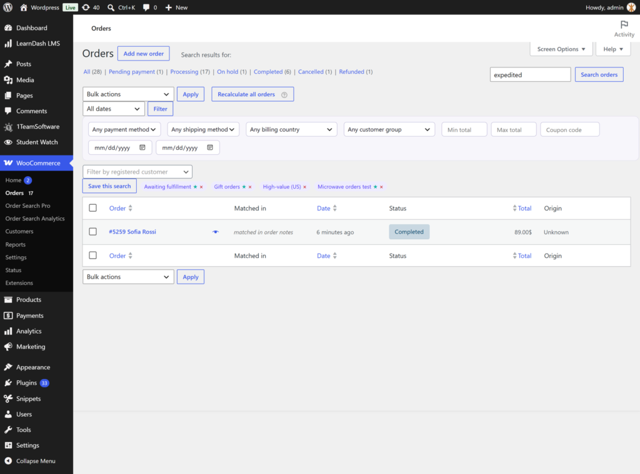Click the top Apply button
This screenshot has width=640, height=474.
[x=191, y=94]
